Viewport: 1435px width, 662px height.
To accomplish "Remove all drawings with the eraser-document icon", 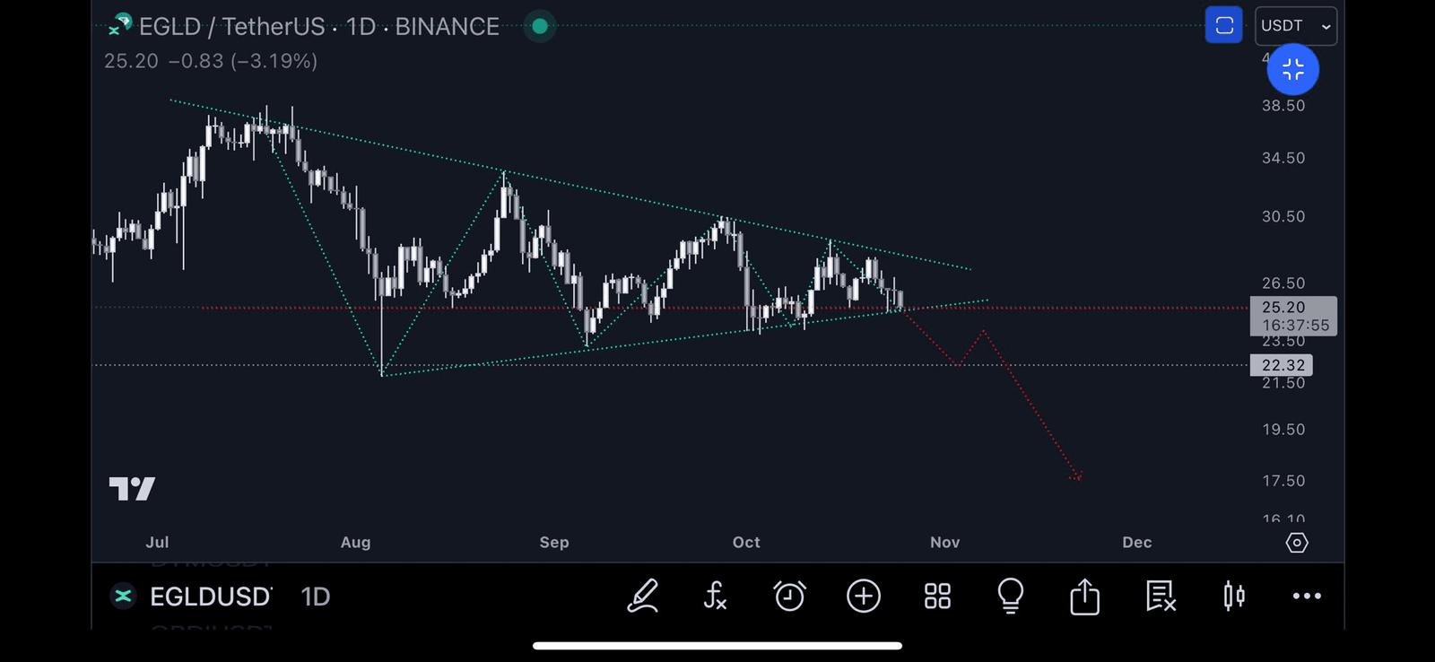I will [1158, 596].
